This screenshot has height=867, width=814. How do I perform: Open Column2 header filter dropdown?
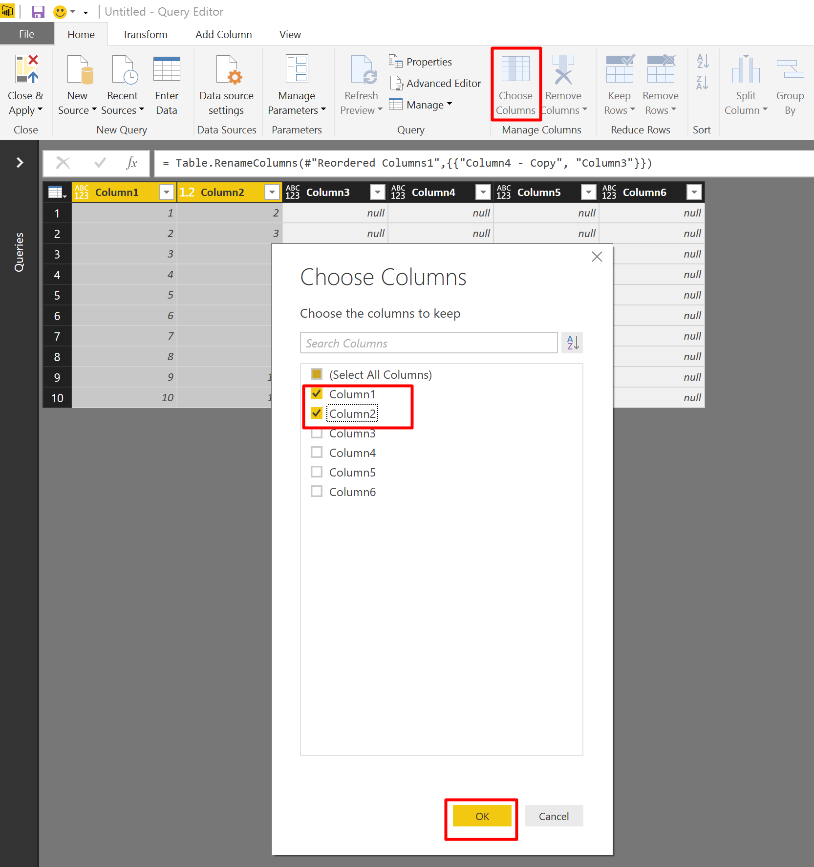click(272, 193)
